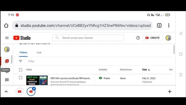Click the Video column header
The width and height of the screenshot is (186, 105).
[29, 70]
